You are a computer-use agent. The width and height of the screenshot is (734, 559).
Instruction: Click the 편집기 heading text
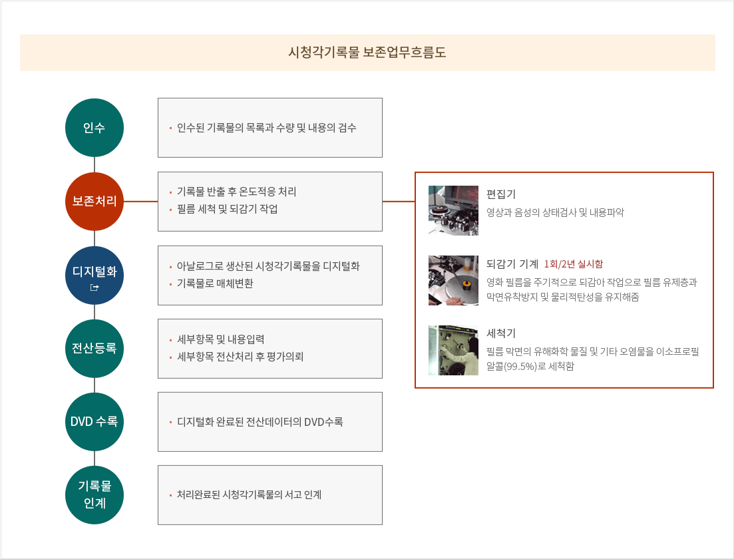(x=501, y=194)
